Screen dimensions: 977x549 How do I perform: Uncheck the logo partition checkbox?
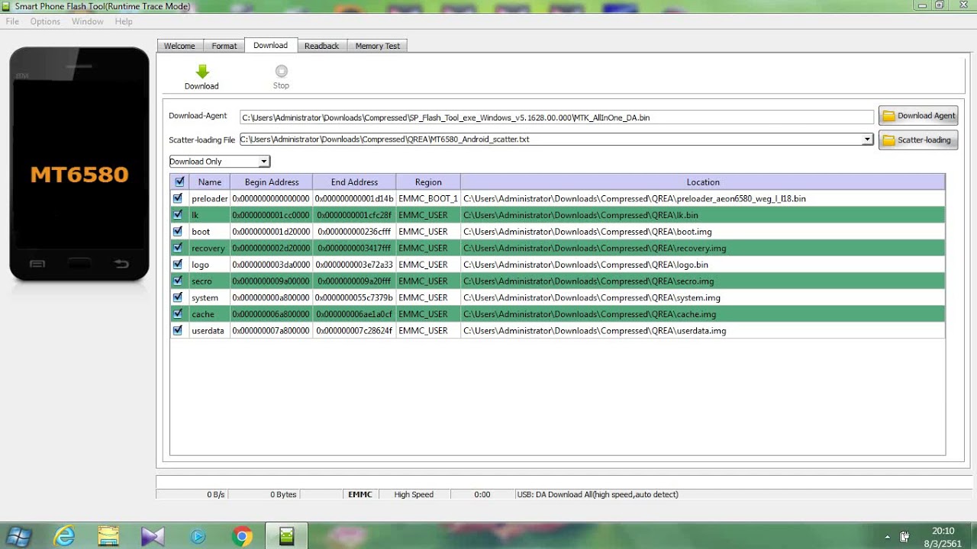pos(178,265)
